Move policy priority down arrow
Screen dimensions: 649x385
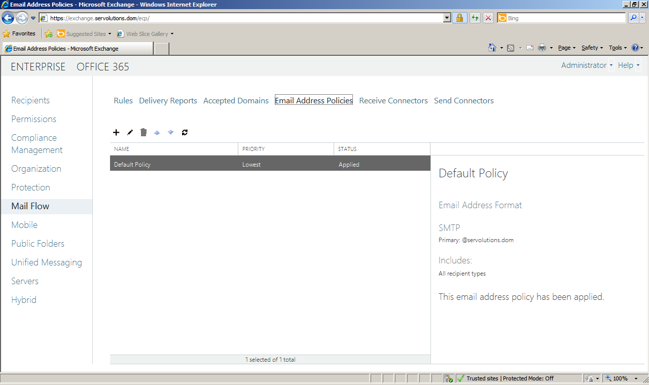tap(171, 132)
